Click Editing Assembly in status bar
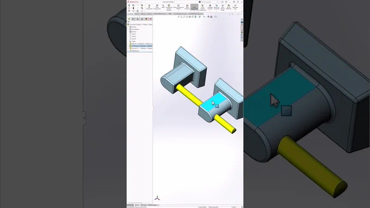The width and height of the screenshot is (370, 208). tap(213, 207)
